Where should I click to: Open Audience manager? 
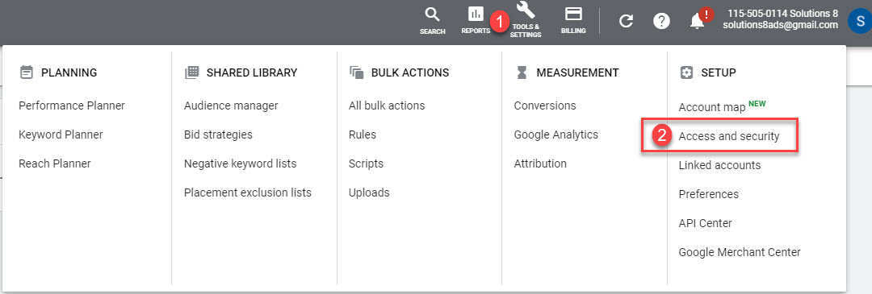click(231, 106)
